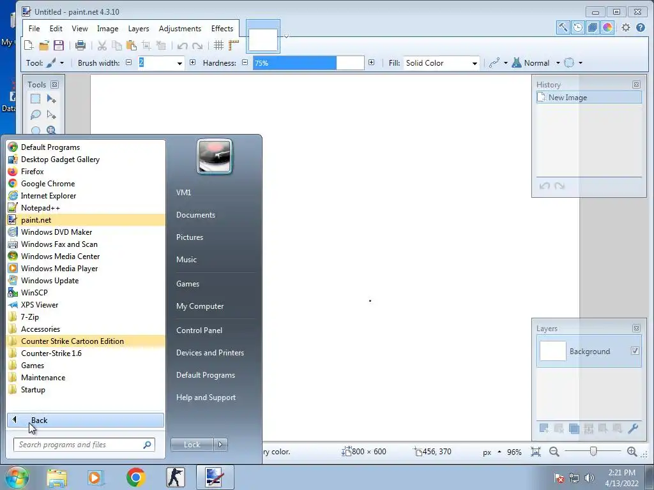The height and width of the screenshot is (490, 654).
Task: Open the Brush width dropdown
Action: point(179,63)
